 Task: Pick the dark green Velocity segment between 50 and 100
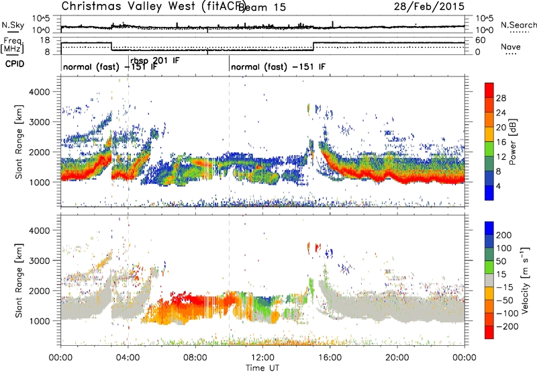coord(489,254)
